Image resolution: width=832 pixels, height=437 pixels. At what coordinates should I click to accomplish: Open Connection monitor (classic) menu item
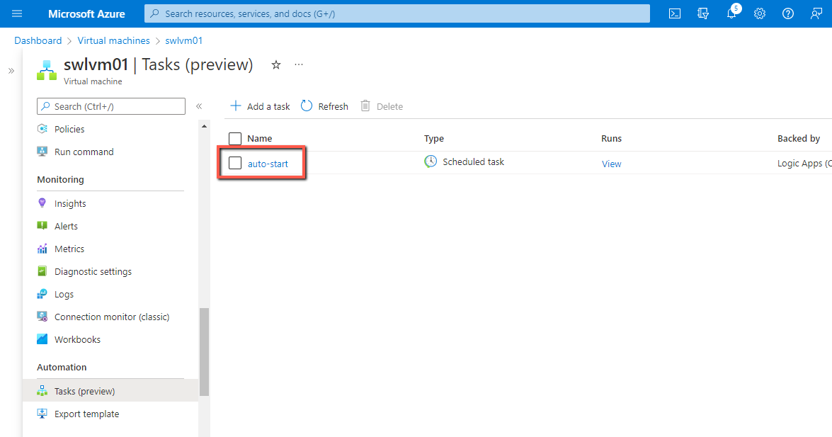(x=110, y=317)
